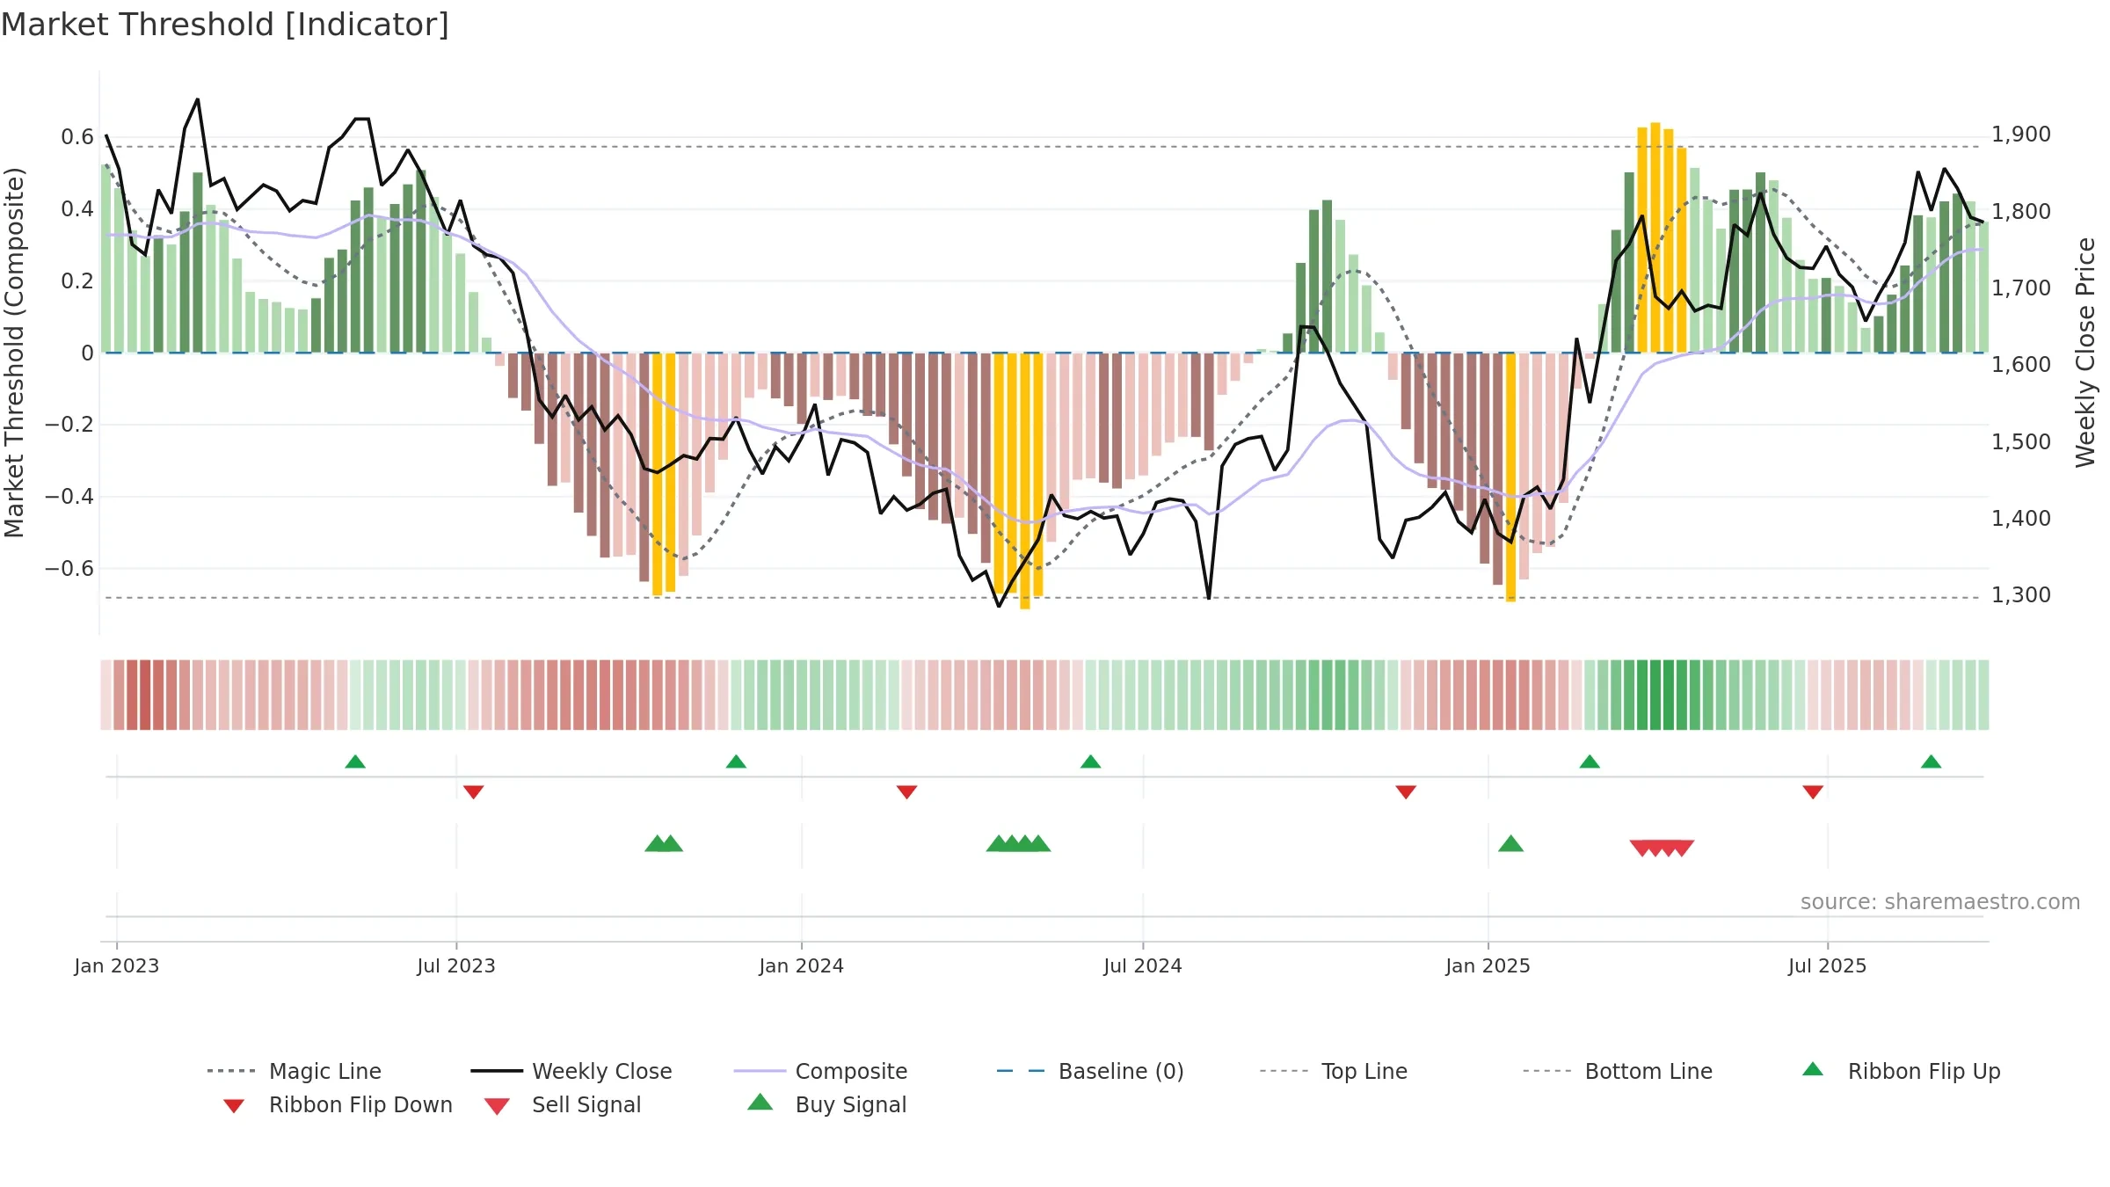Click the 1,500 right axis price label

tap(2020, 442)
